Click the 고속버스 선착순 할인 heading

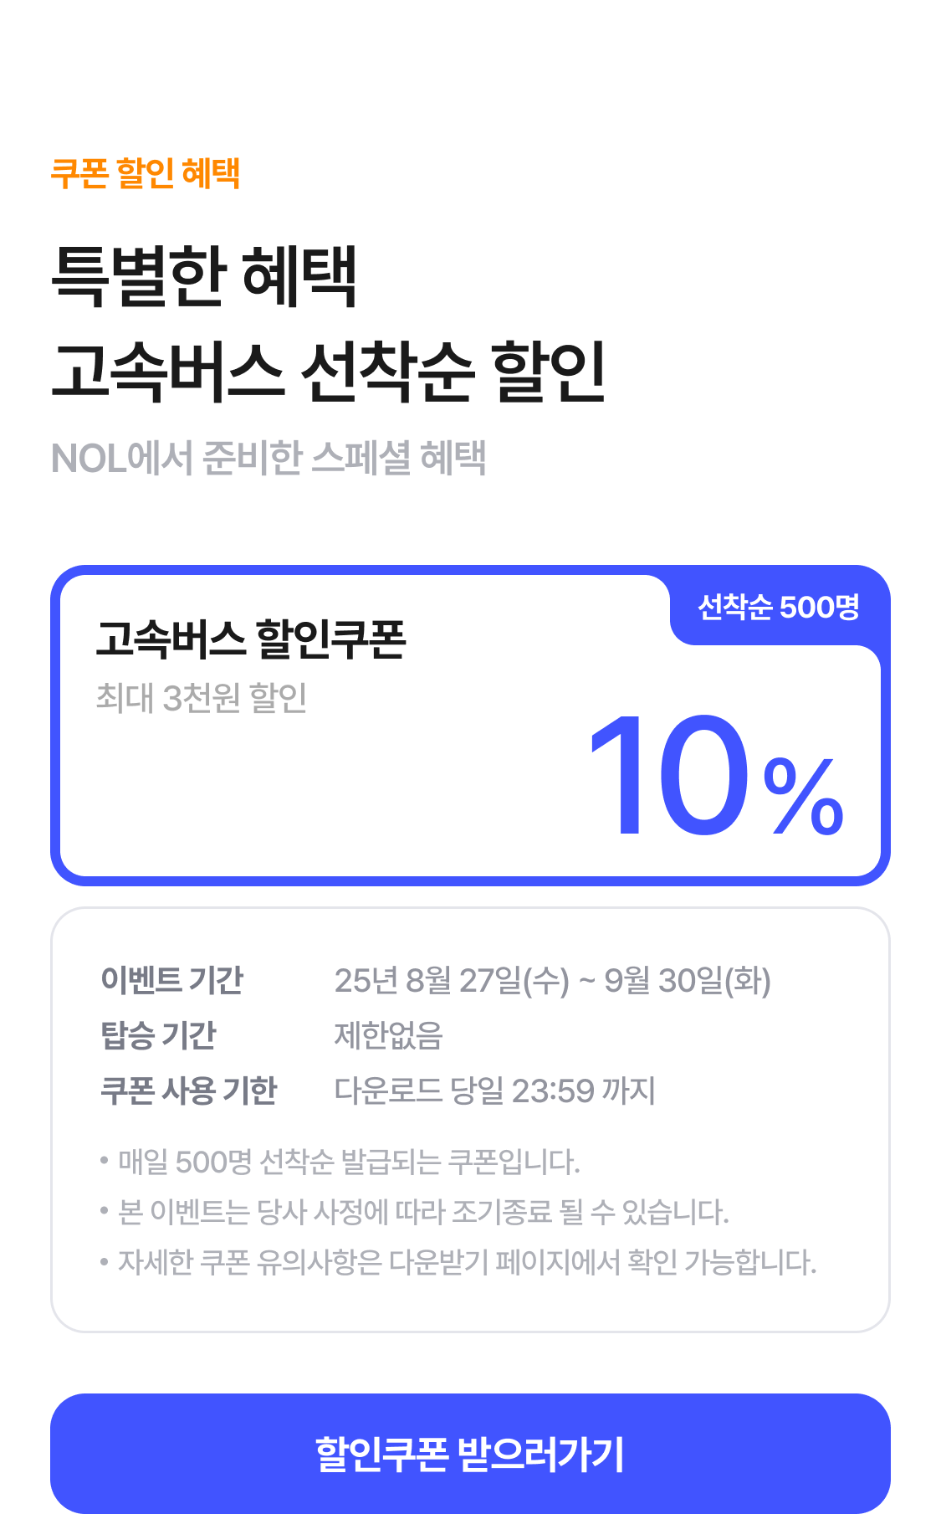(x=329, y=371)
